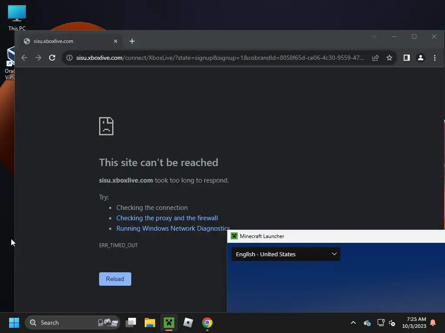
Task: Open network status tray icon
Action: pyautogui.click(x=381, y=323)
